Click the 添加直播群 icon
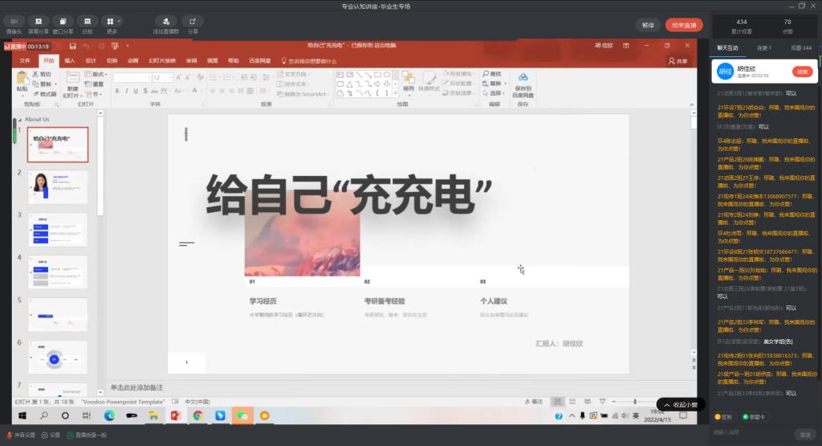Viewport: 822px width, 446px height. point(165,21)
